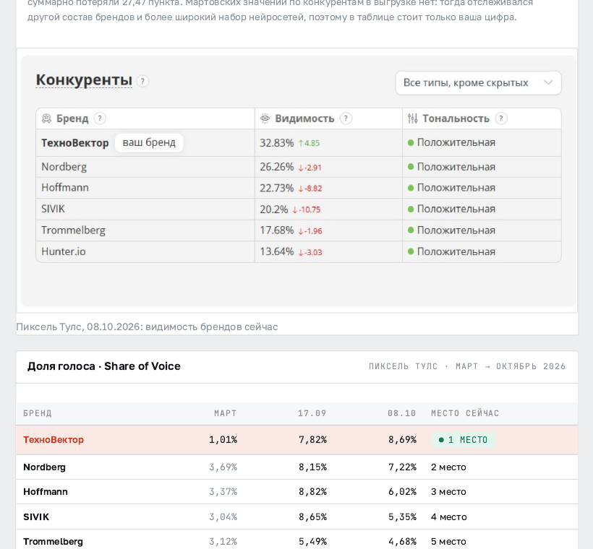Select Trommelberg in the competitors table
The image size is (593, 549).
click(73, 230)
